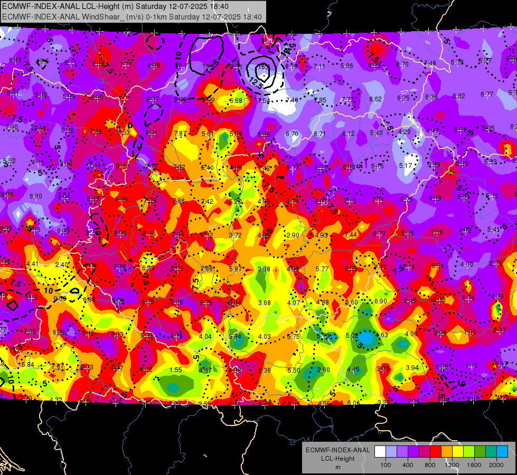Click the wind shear value 7.40
The height and width of the screenshot is (475, 517).
tap(292, 100)
